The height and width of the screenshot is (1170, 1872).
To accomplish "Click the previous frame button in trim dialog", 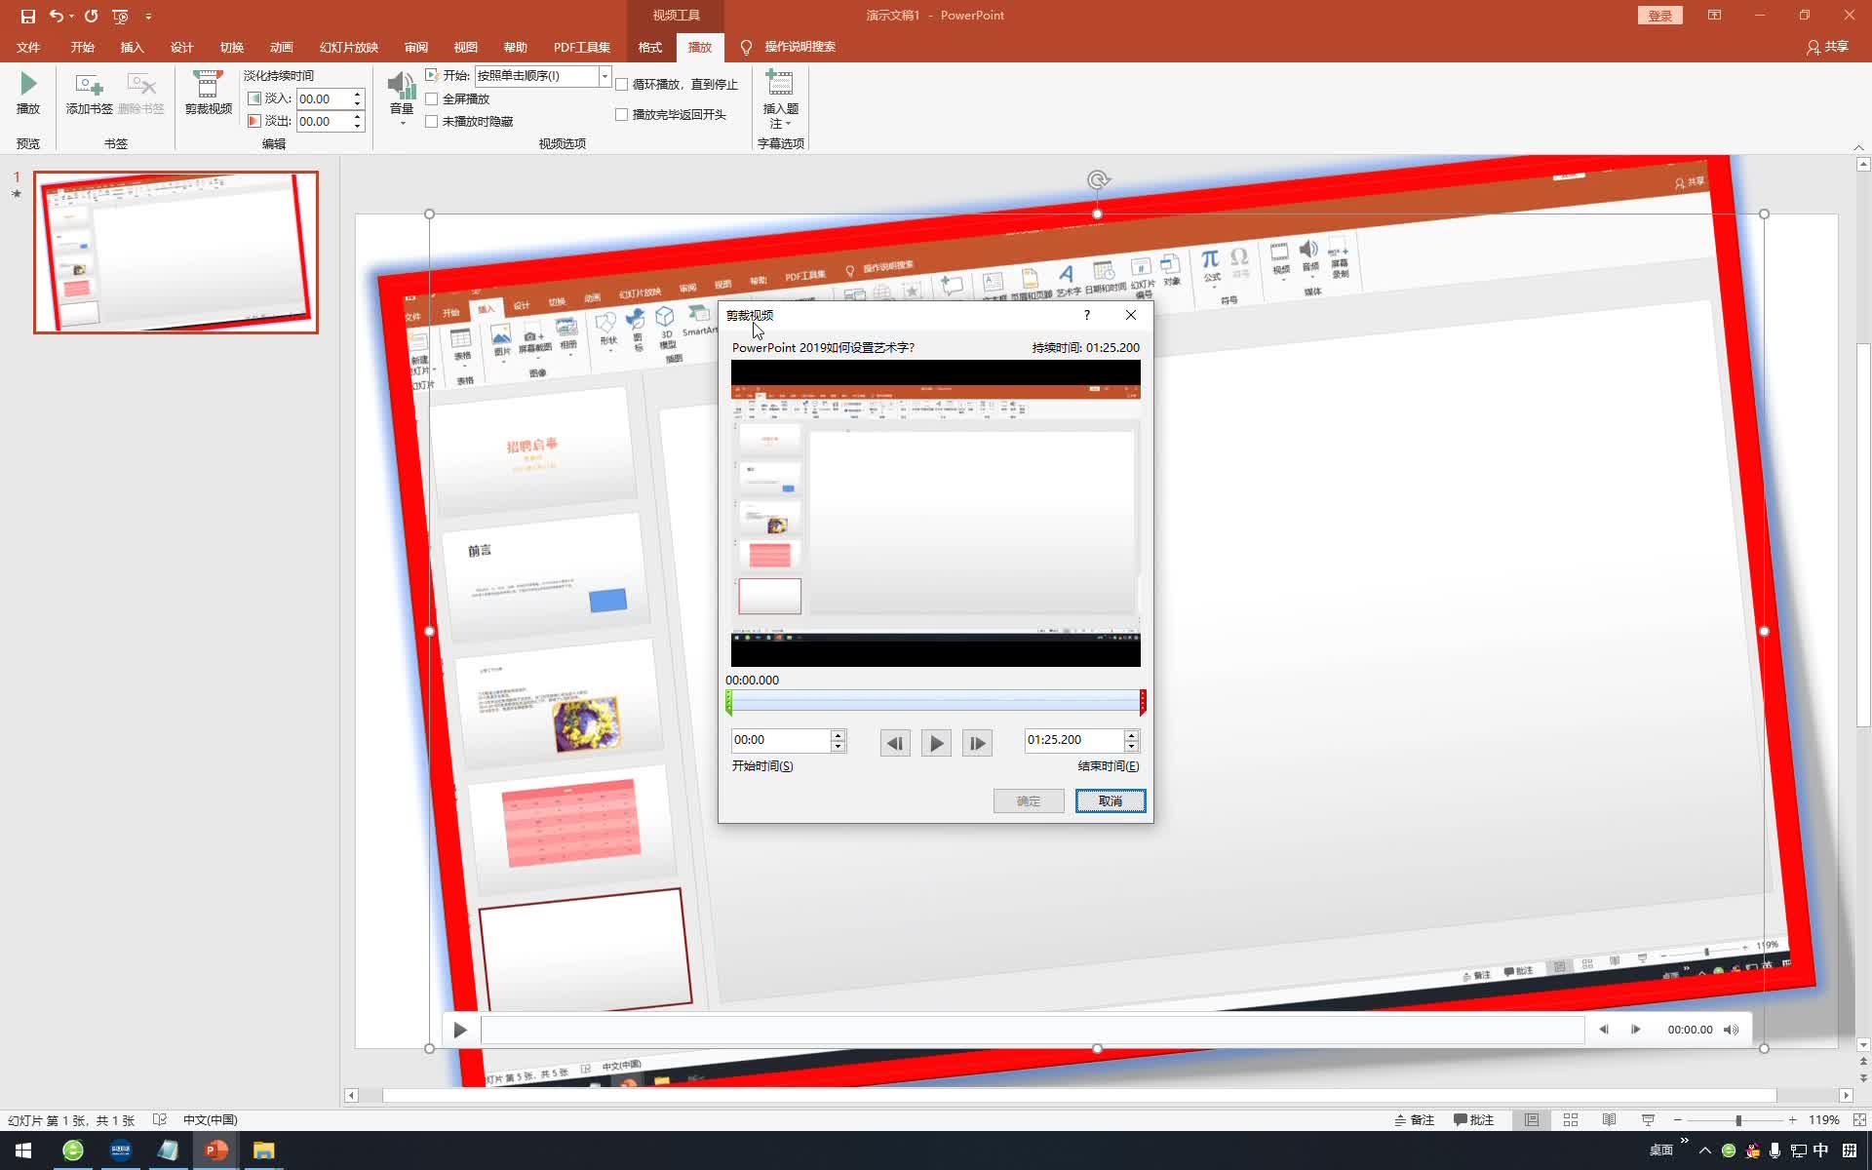I will 894,743.
